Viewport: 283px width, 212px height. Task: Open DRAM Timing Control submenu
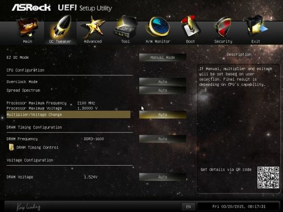click(37, 148)
